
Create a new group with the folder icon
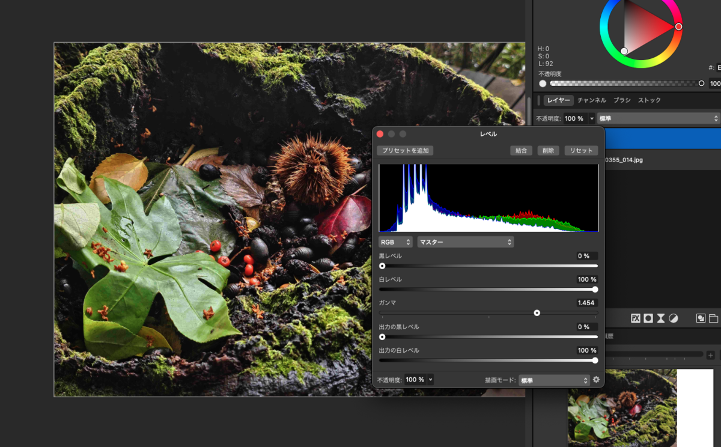tap(713, 318)
